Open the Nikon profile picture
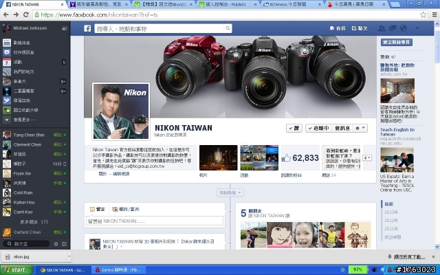The image size is (440, 275). click(121, 111)
